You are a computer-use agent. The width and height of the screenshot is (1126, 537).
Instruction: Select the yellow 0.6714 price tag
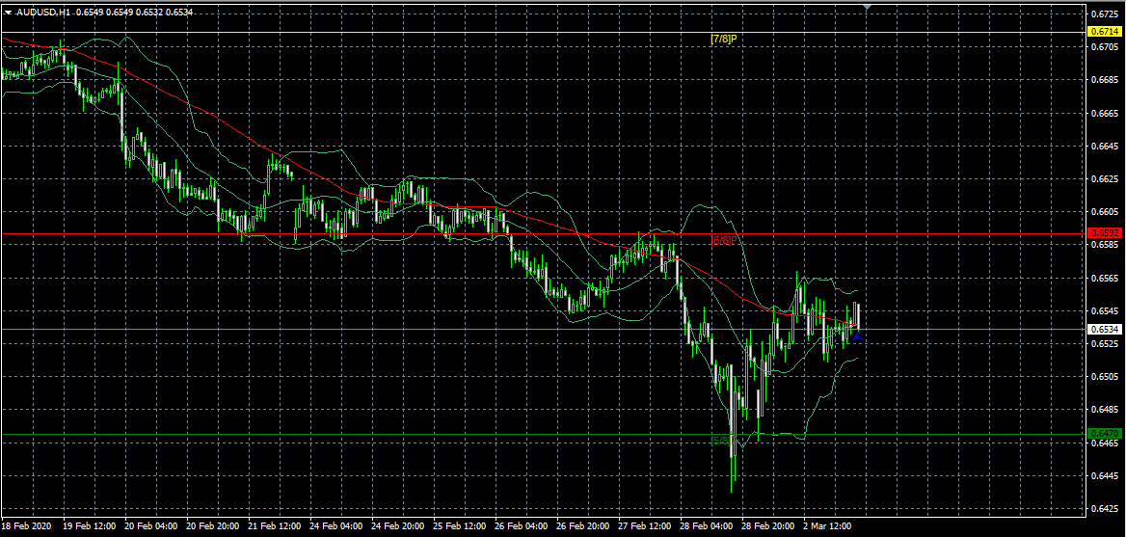pos(1105,32)
